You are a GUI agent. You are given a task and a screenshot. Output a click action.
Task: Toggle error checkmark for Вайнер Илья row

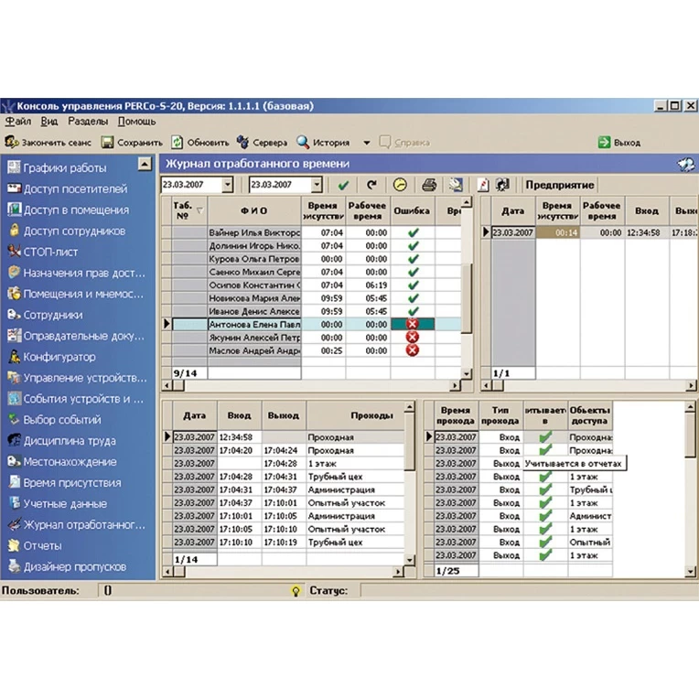[412, 232]
